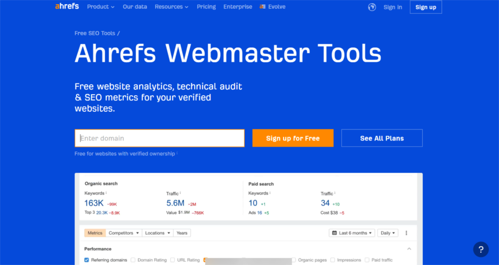Click info icon next to Organic Keywords
The width and height of the screenshot is (499, 265).
pos(106,193)
